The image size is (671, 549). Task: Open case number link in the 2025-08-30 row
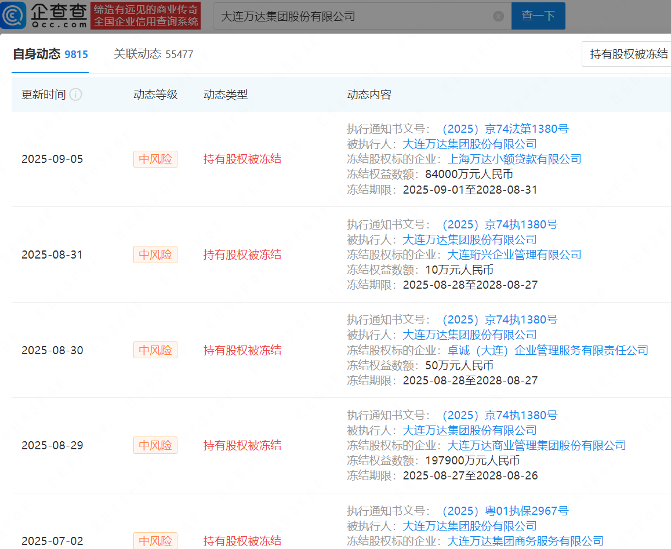[499, 319]
